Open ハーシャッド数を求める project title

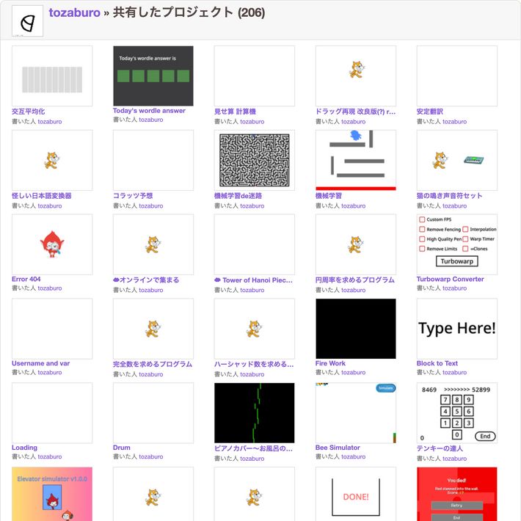[254, 364]
